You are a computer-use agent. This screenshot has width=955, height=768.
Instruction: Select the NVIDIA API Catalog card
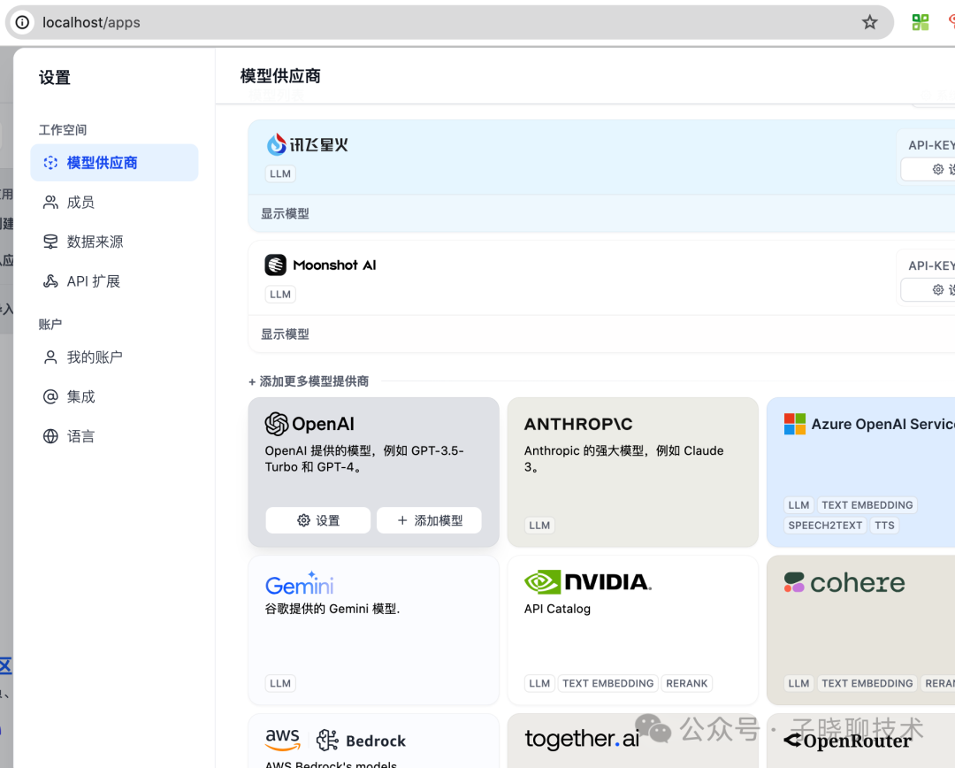tap(633, 630)
